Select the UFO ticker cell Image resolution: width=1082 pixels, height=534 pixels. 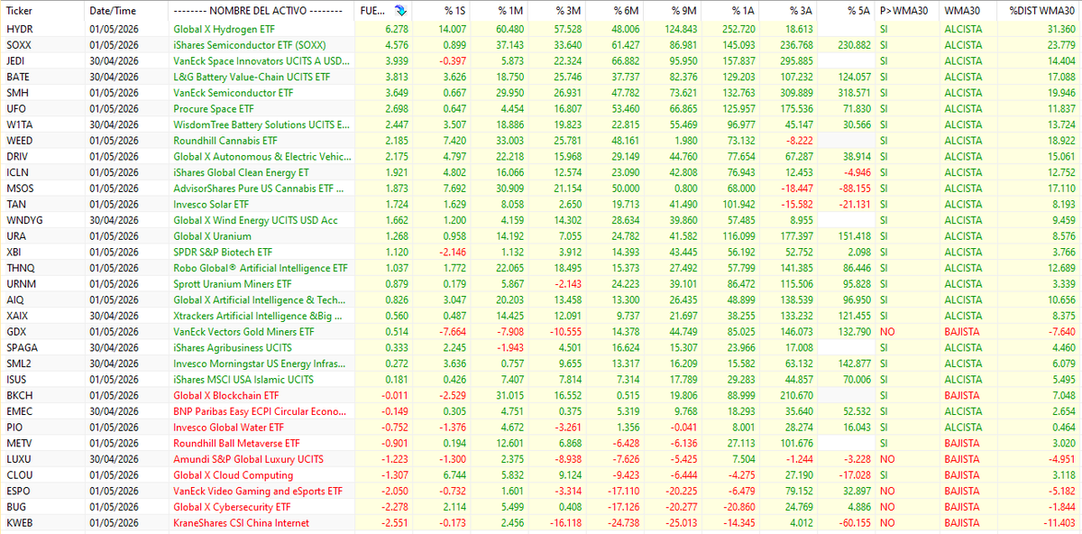pyautogui.click(x=17, y=108)
